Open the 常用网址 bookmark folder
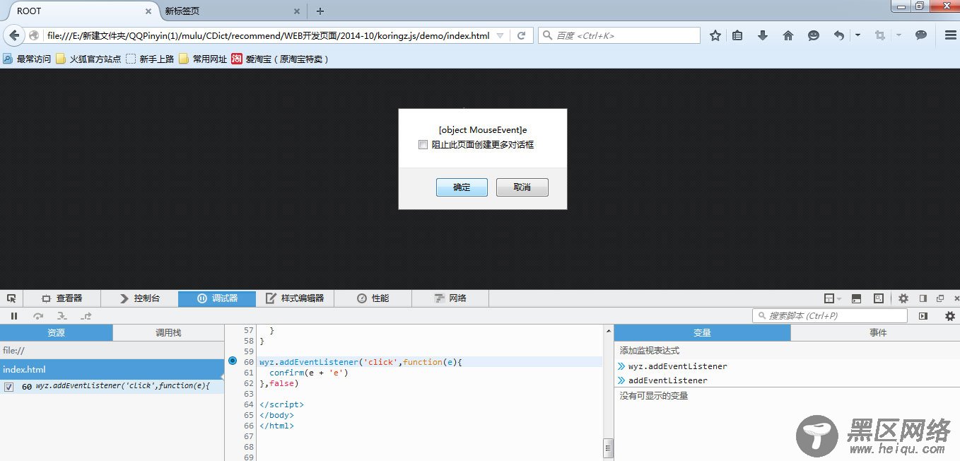This screenshot has height=461, width=960. pos(203,59)
